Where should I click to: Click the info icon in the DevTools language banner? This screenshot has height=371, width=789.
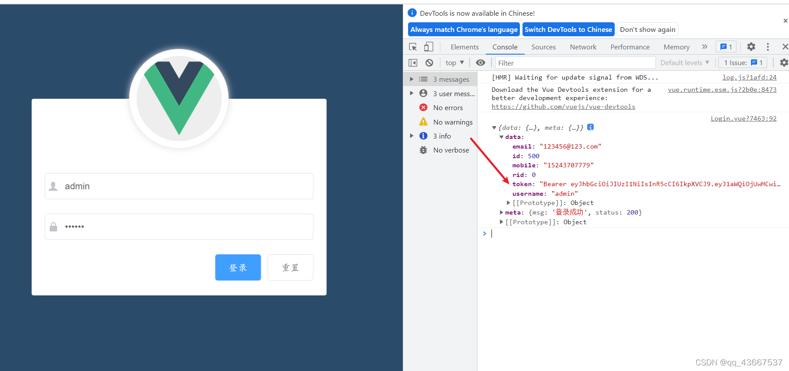(412, 13)
